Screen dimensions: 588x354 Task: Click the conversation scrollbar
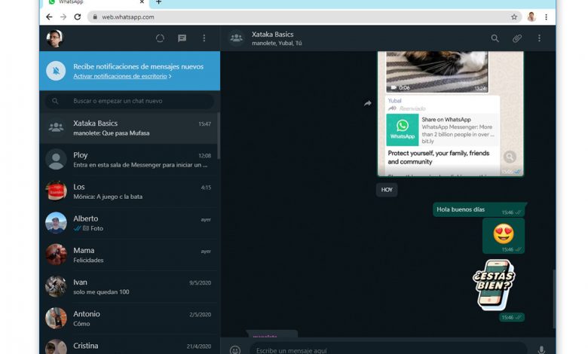tap(554, 298)
